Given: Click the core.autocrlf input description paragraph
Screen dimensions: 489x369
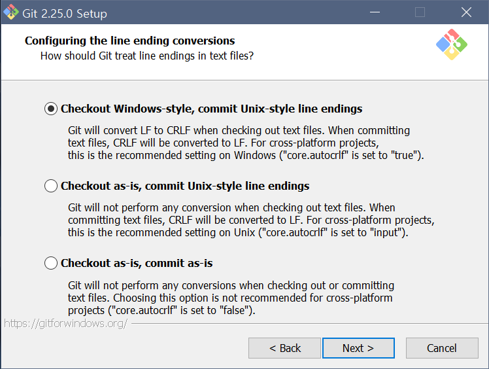Looking at the screenshot, I should [x=251, y=220].
